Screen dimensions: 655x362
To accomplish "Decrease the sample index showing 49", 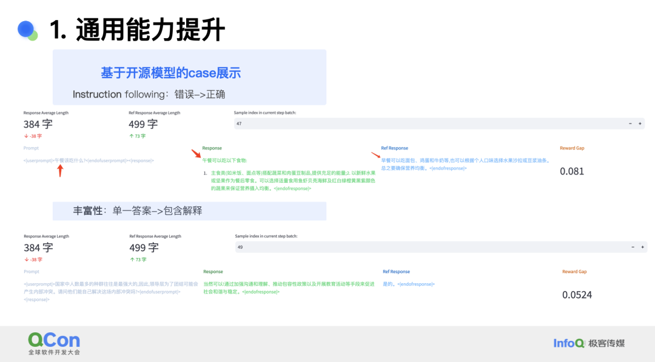I will click(x=633, y=247).
